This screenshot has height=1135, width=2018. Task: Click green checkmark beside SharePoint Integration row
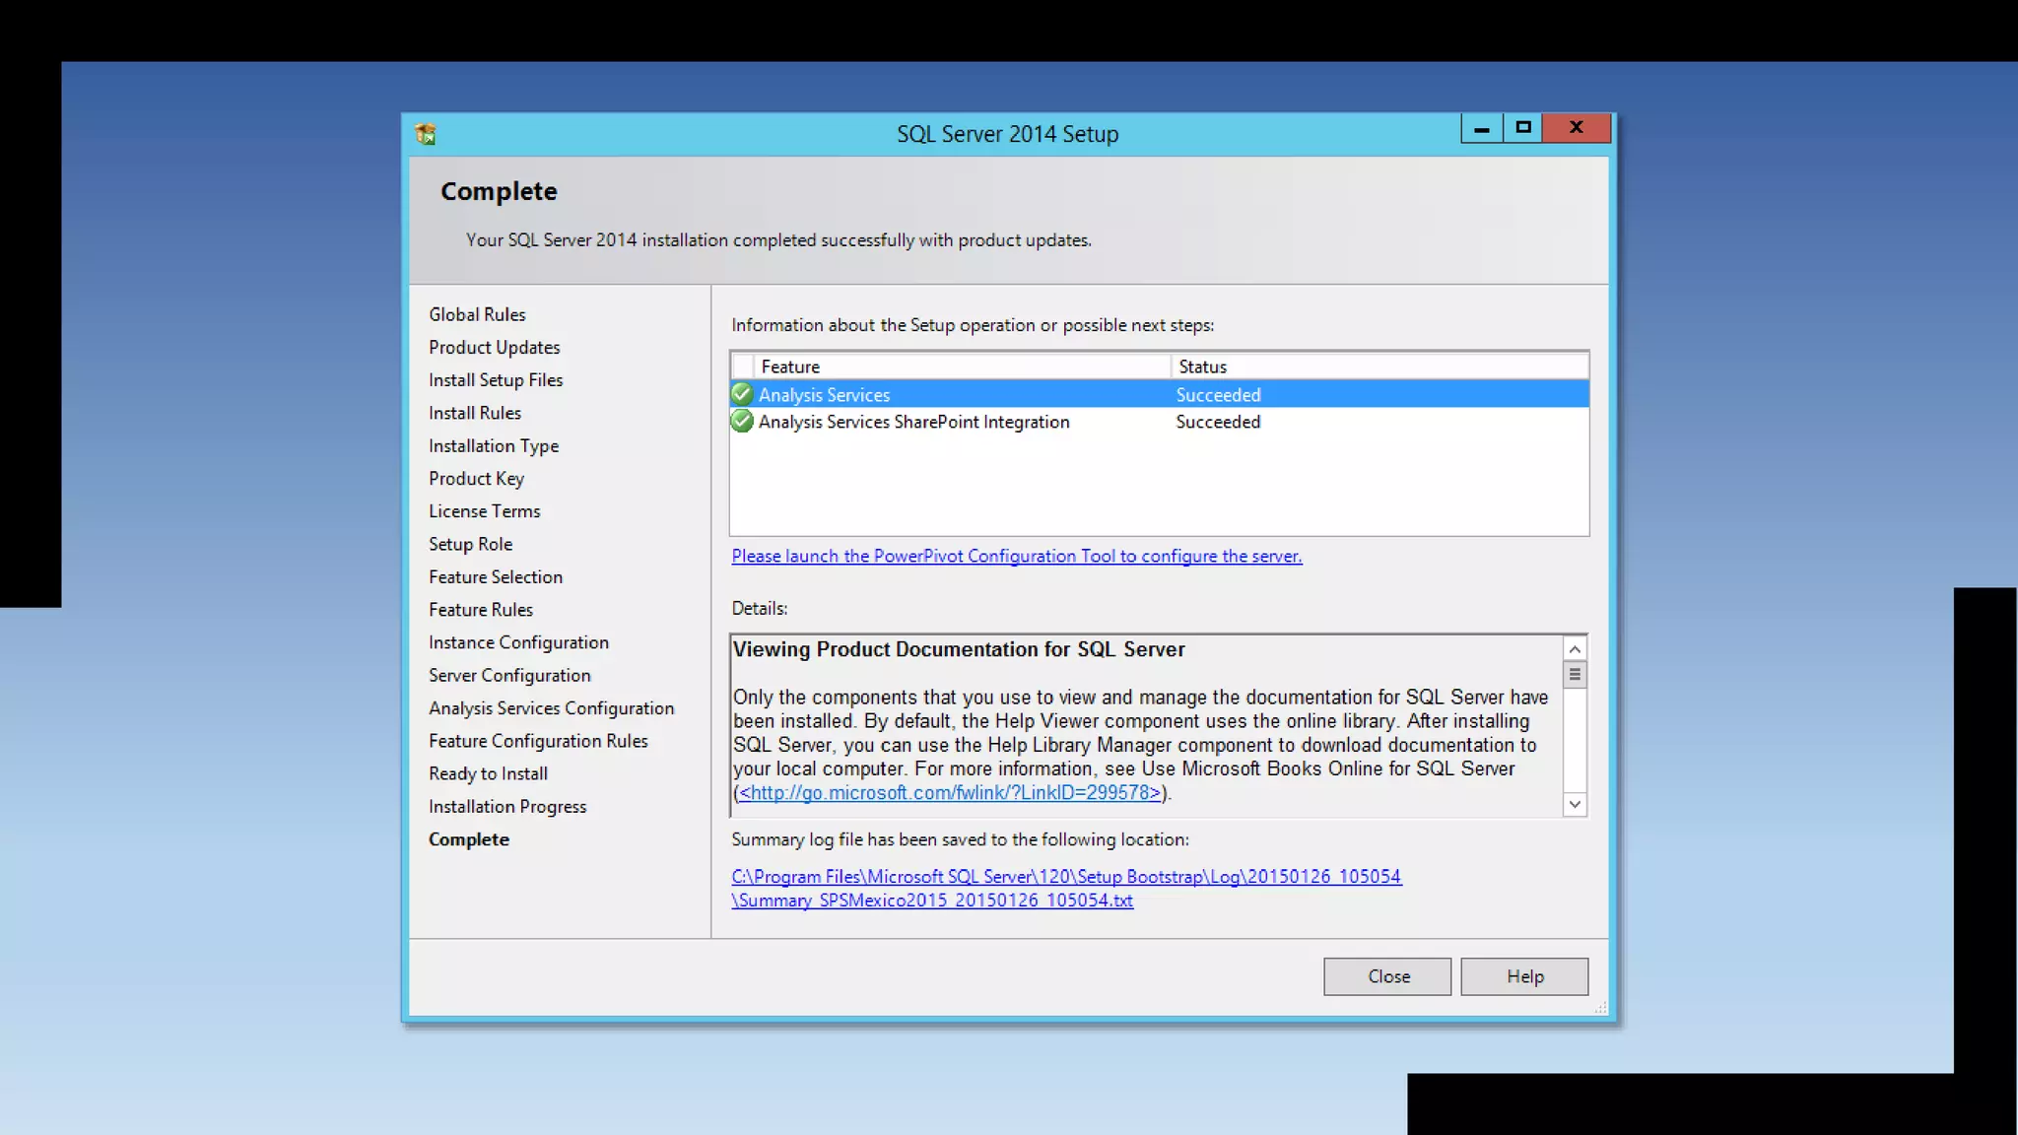pos(742,422)
